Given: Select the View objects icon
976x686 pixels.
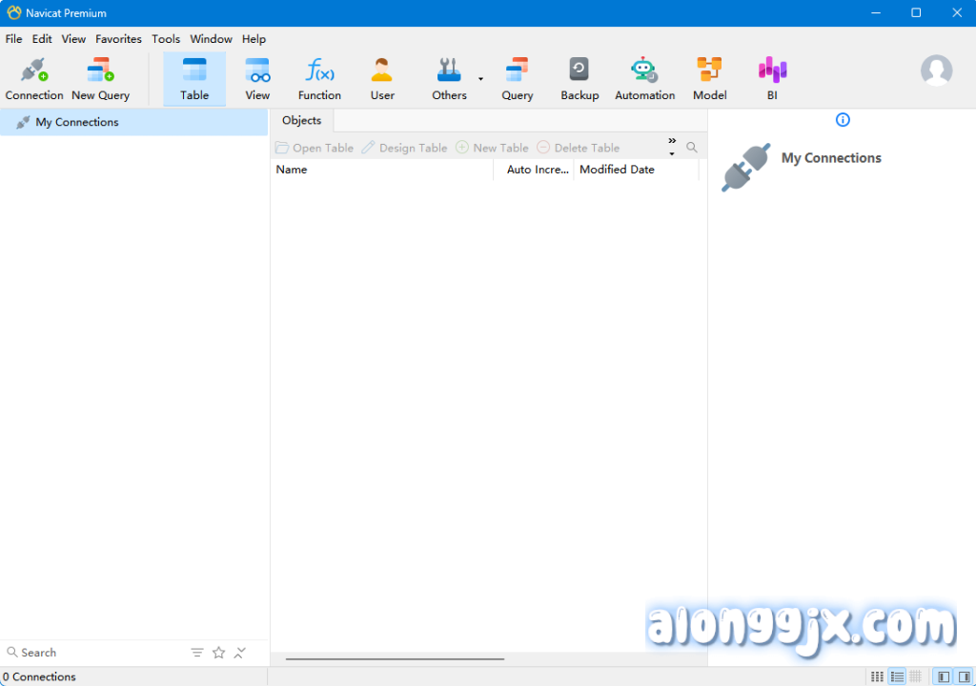Looking at the screenshot, I should (x=257, y=71).
